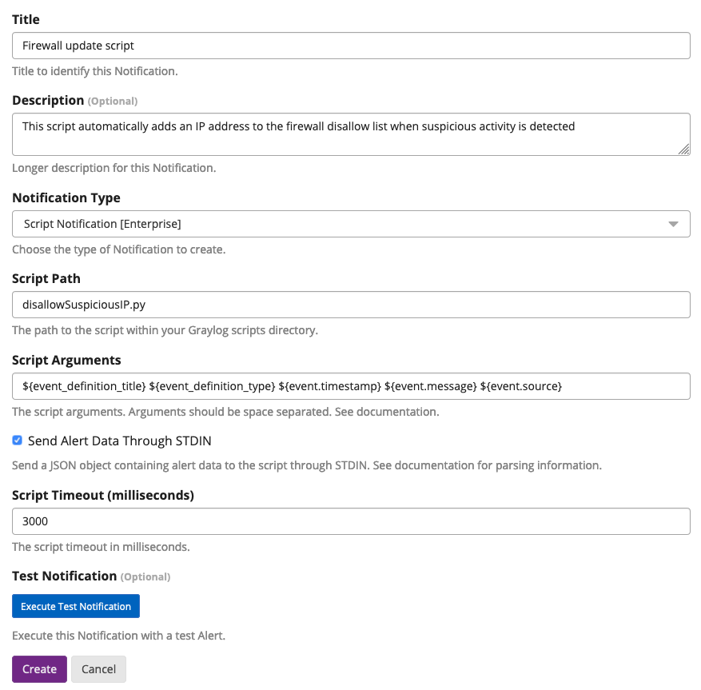
Task: Click the Title field label
Action: [26, 19]
